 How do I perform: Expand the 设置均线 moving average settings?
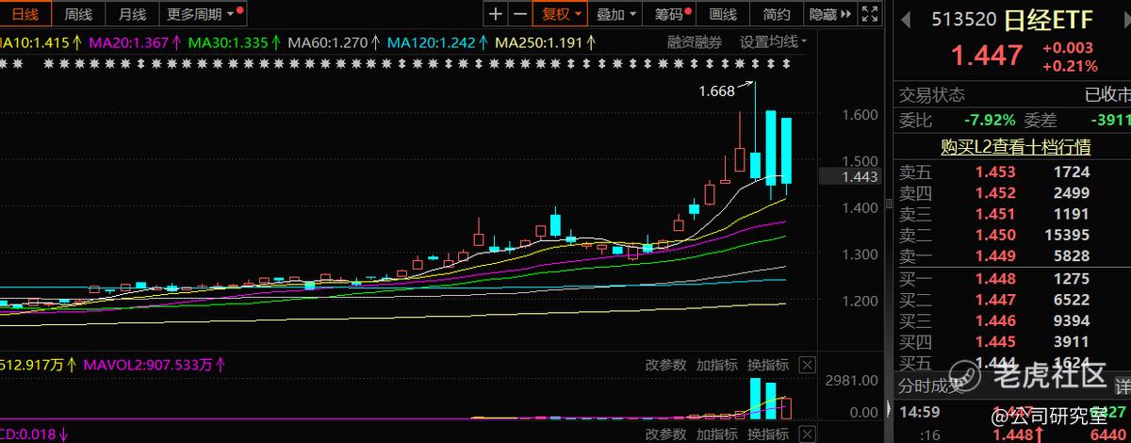point(774,41)
